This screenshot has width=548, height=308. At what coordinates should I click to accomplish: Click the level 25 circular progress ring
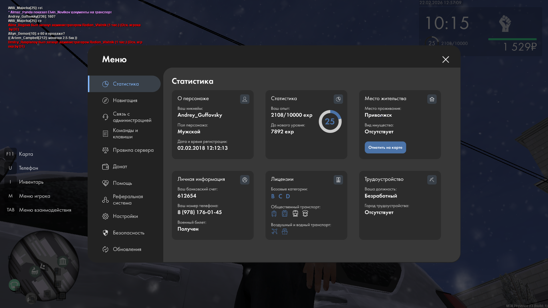[330, 121]
